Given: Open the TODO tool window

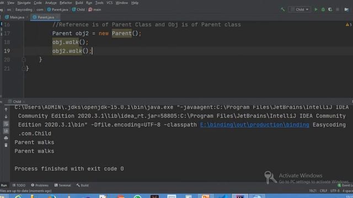Looking at the screenshot, I should click(x=19, y=185).
